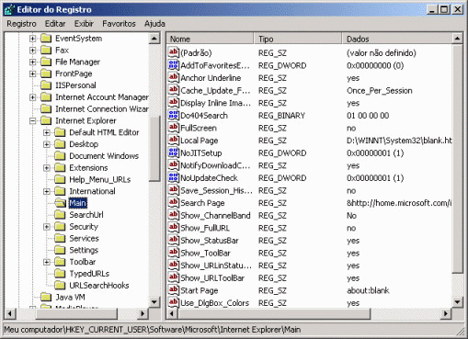Click tree pane scroll up arrow
This screenshot has width=468, height=339.
pos(154,39)
